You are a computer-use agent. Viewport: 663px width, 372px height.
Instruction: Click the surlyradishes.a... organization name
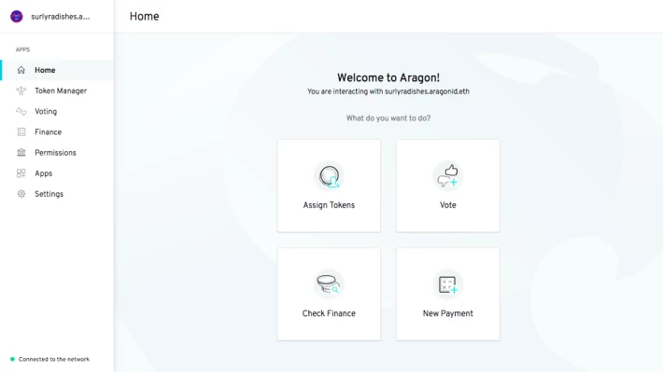tap(61, 17)
